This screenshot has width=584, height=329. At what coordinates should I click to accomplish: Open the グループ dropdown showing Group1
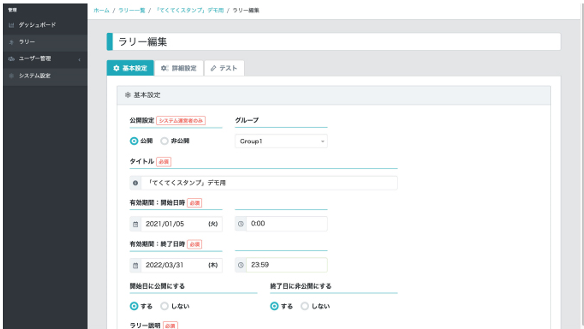click(x=281, y=141)
